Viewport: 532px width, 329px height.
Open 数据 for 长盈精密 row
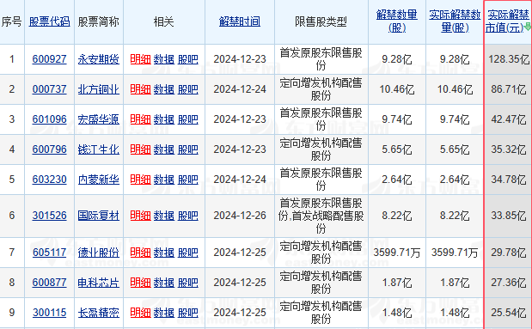164,313
